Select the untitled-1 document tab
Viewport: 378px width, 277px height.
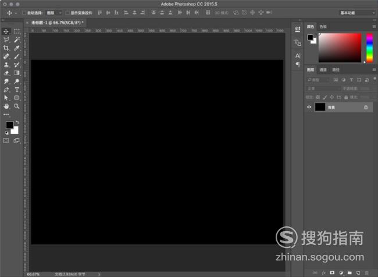(x=58, y=23)
